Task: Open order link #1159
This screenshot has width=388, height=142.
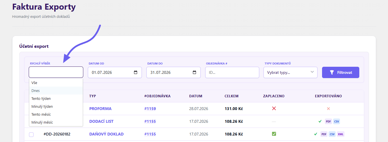Action: pyautogui.click(x=150, y=109)
